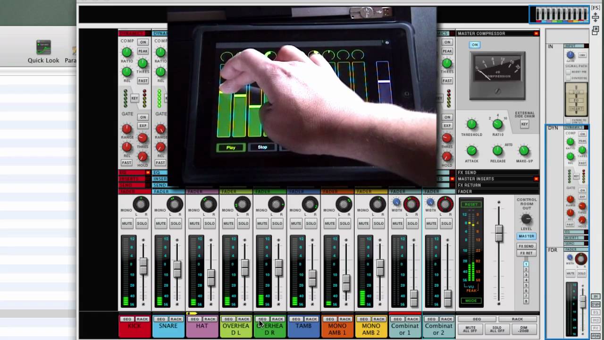604x340 pixels.
Task: Click MUTE ALL OFF button
Action: click(470, 329)
